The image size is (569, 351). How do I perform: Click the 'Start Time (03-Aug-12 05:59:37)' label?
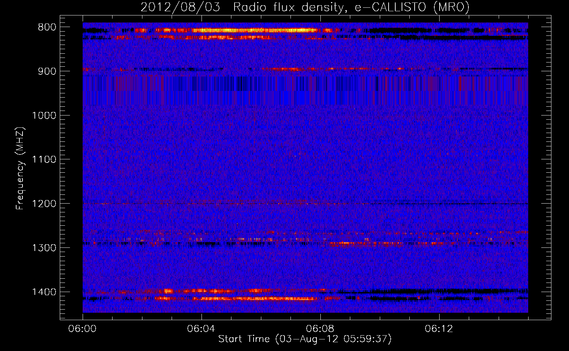[x=305, y=339]
